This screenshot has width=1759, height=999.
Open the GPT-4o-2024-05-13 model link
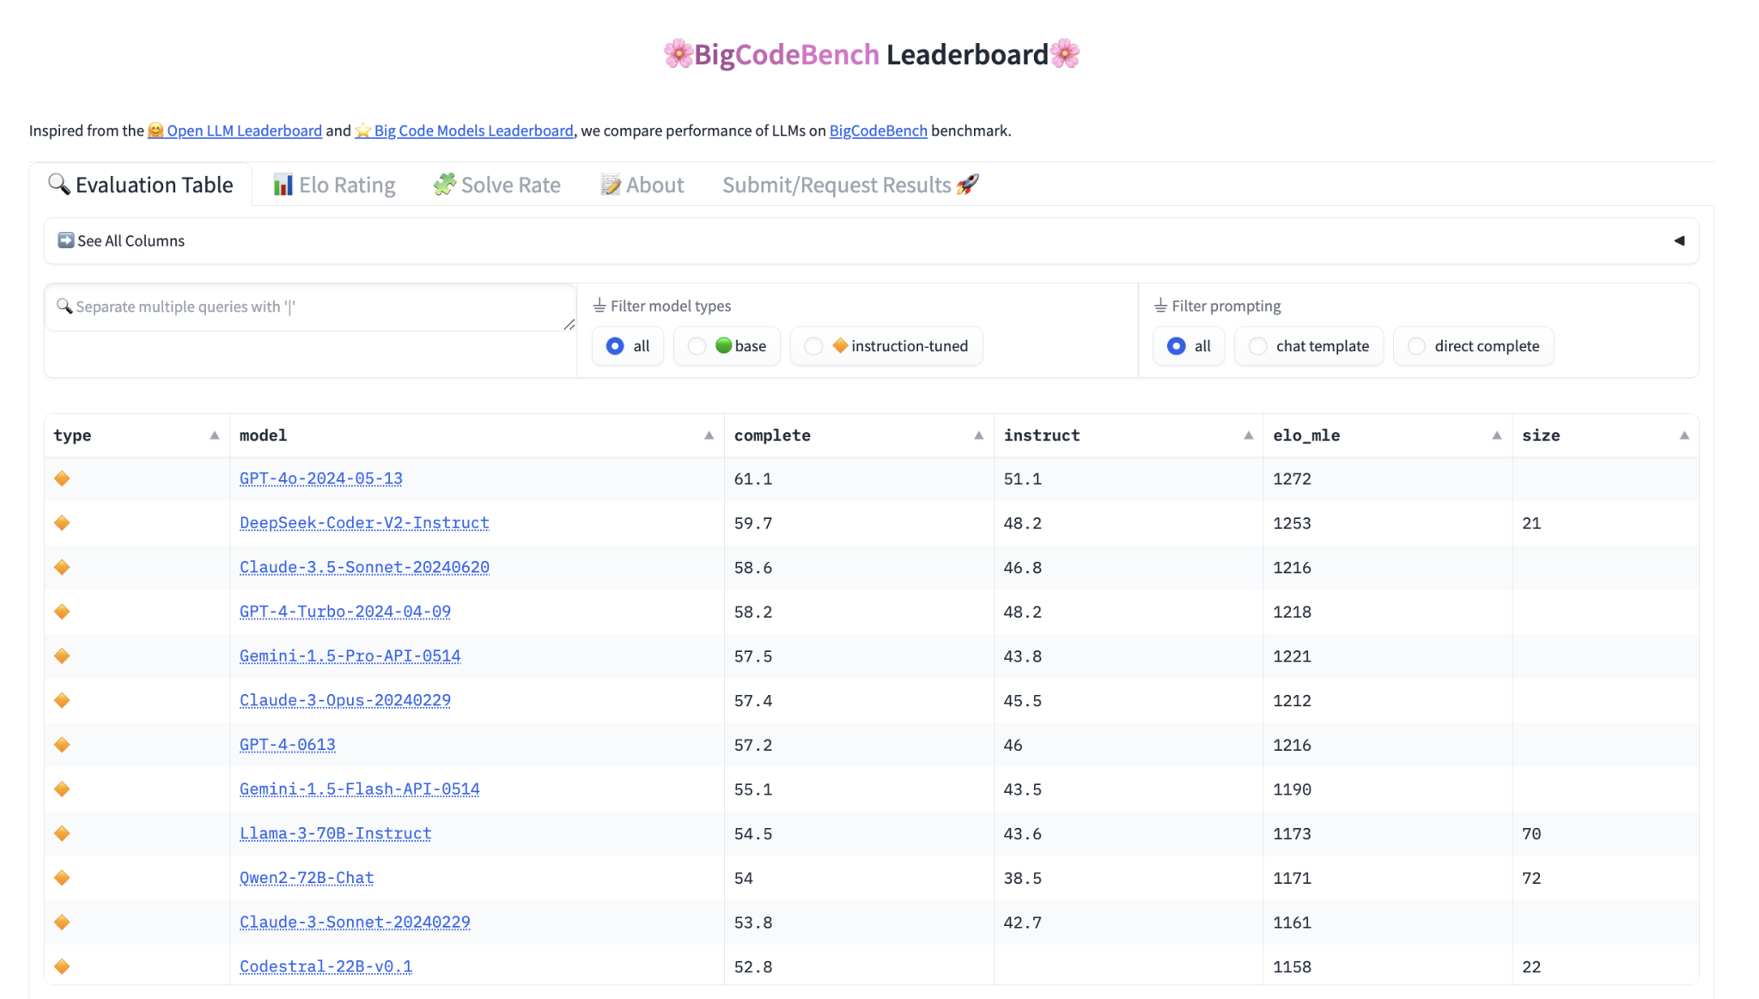(x=320, y=477)
